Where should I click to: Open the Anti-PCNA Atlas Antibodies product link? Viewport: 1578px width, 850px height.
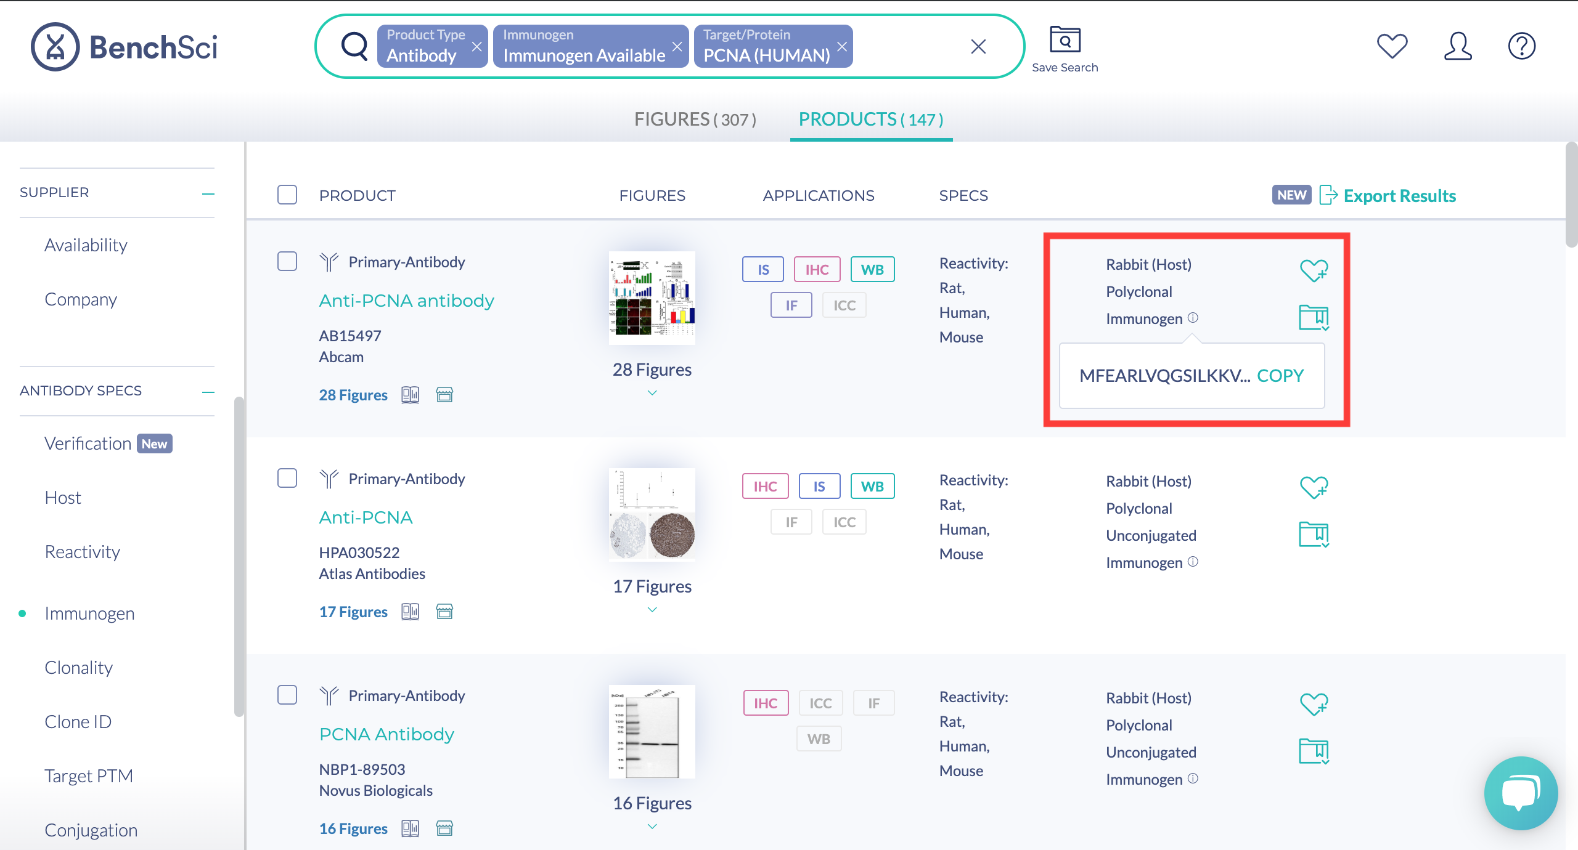point(366,517)
